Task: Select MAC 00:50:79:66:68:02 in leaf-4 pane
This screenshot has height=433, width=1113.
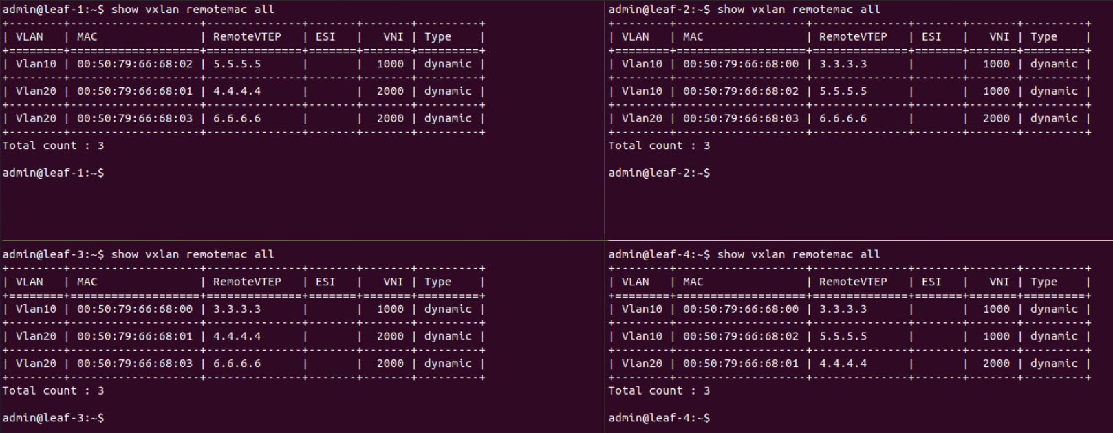Action: coord(741,336)
